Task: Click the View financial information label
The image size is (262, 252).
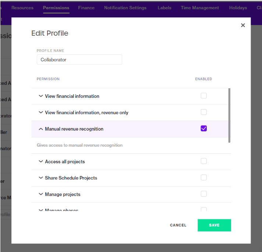Action: (x=72, y=96)
